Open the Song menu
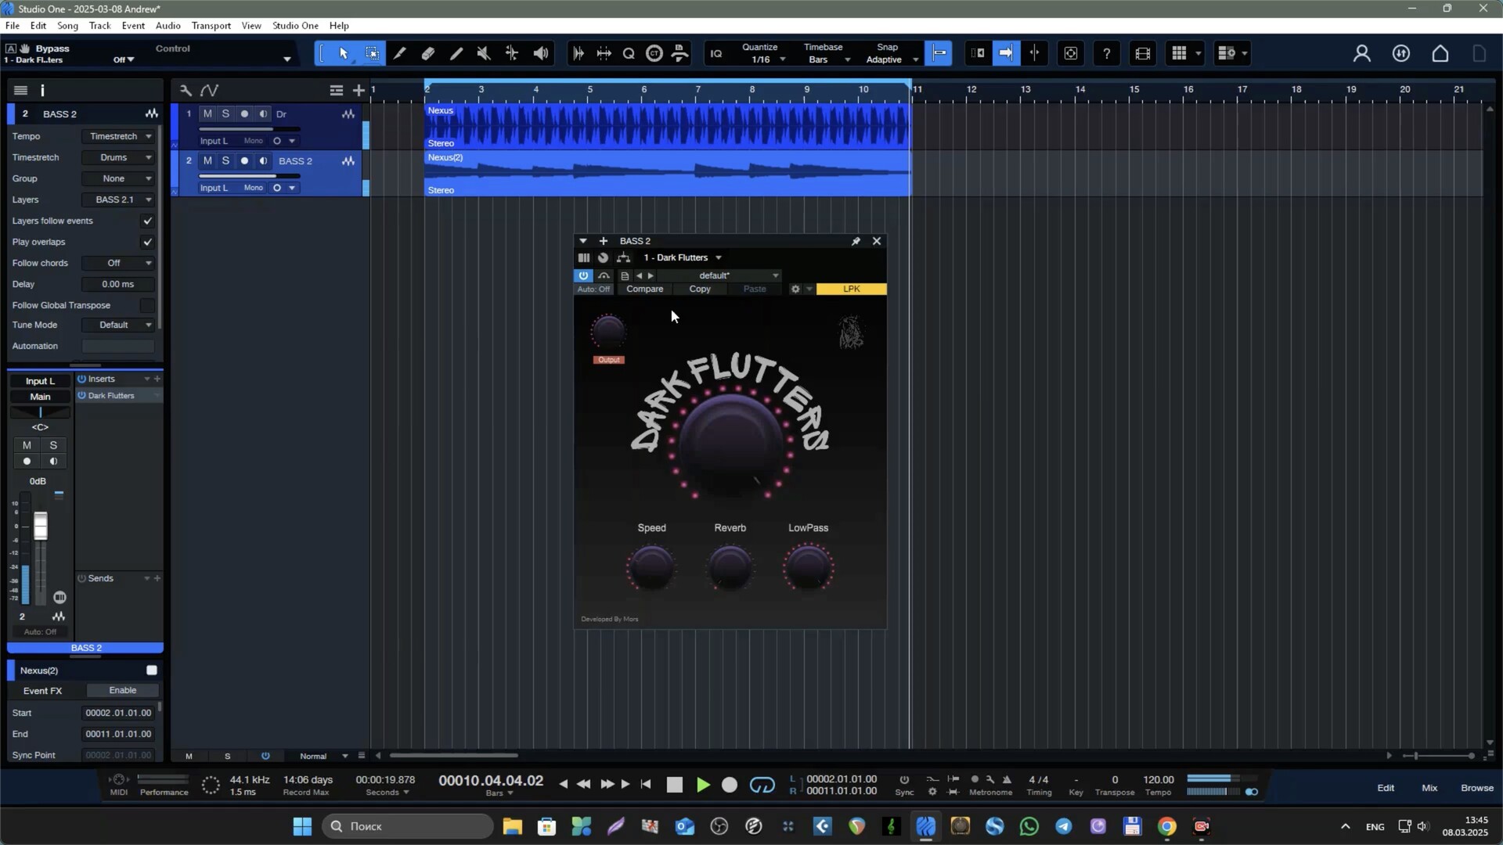The height and width of the screenshot is (845, 1503). pyautogui.click(x=67, y=25)
